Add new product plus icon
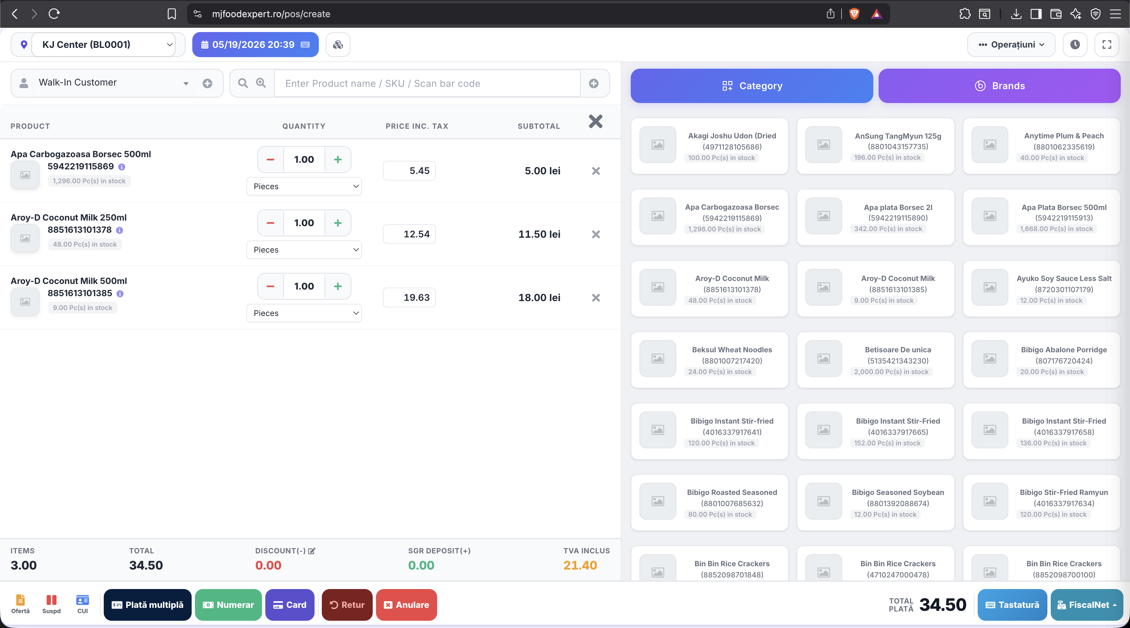 coord(593,83)
